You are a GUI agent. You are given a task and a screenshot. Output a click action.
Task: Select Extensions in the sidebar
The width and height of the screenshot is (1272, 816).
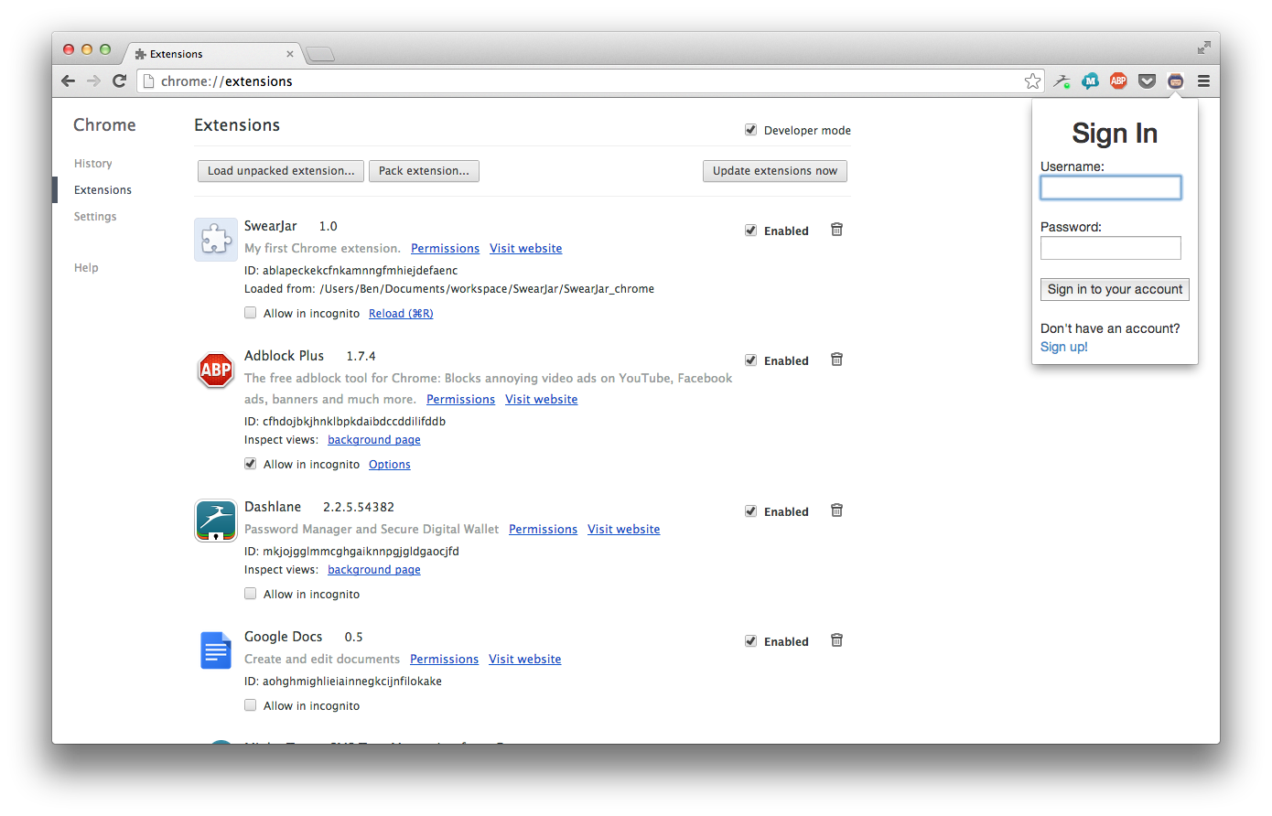[102, 190]
